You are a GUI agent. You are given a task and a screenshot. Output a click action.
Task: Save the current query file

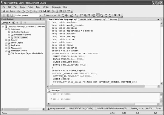click(44, 11)
